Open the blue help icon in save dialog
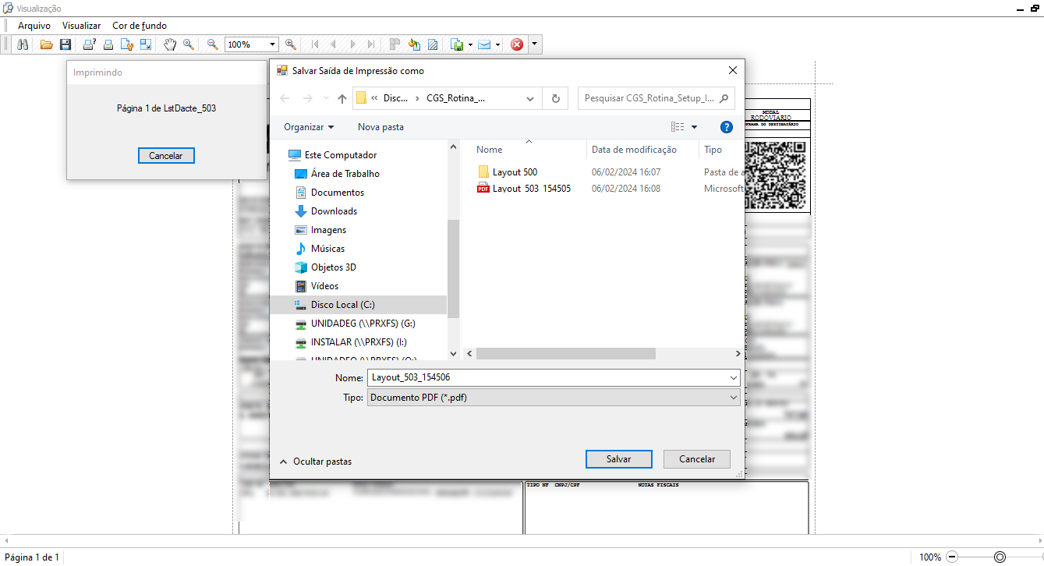 [x=727, y=127]
